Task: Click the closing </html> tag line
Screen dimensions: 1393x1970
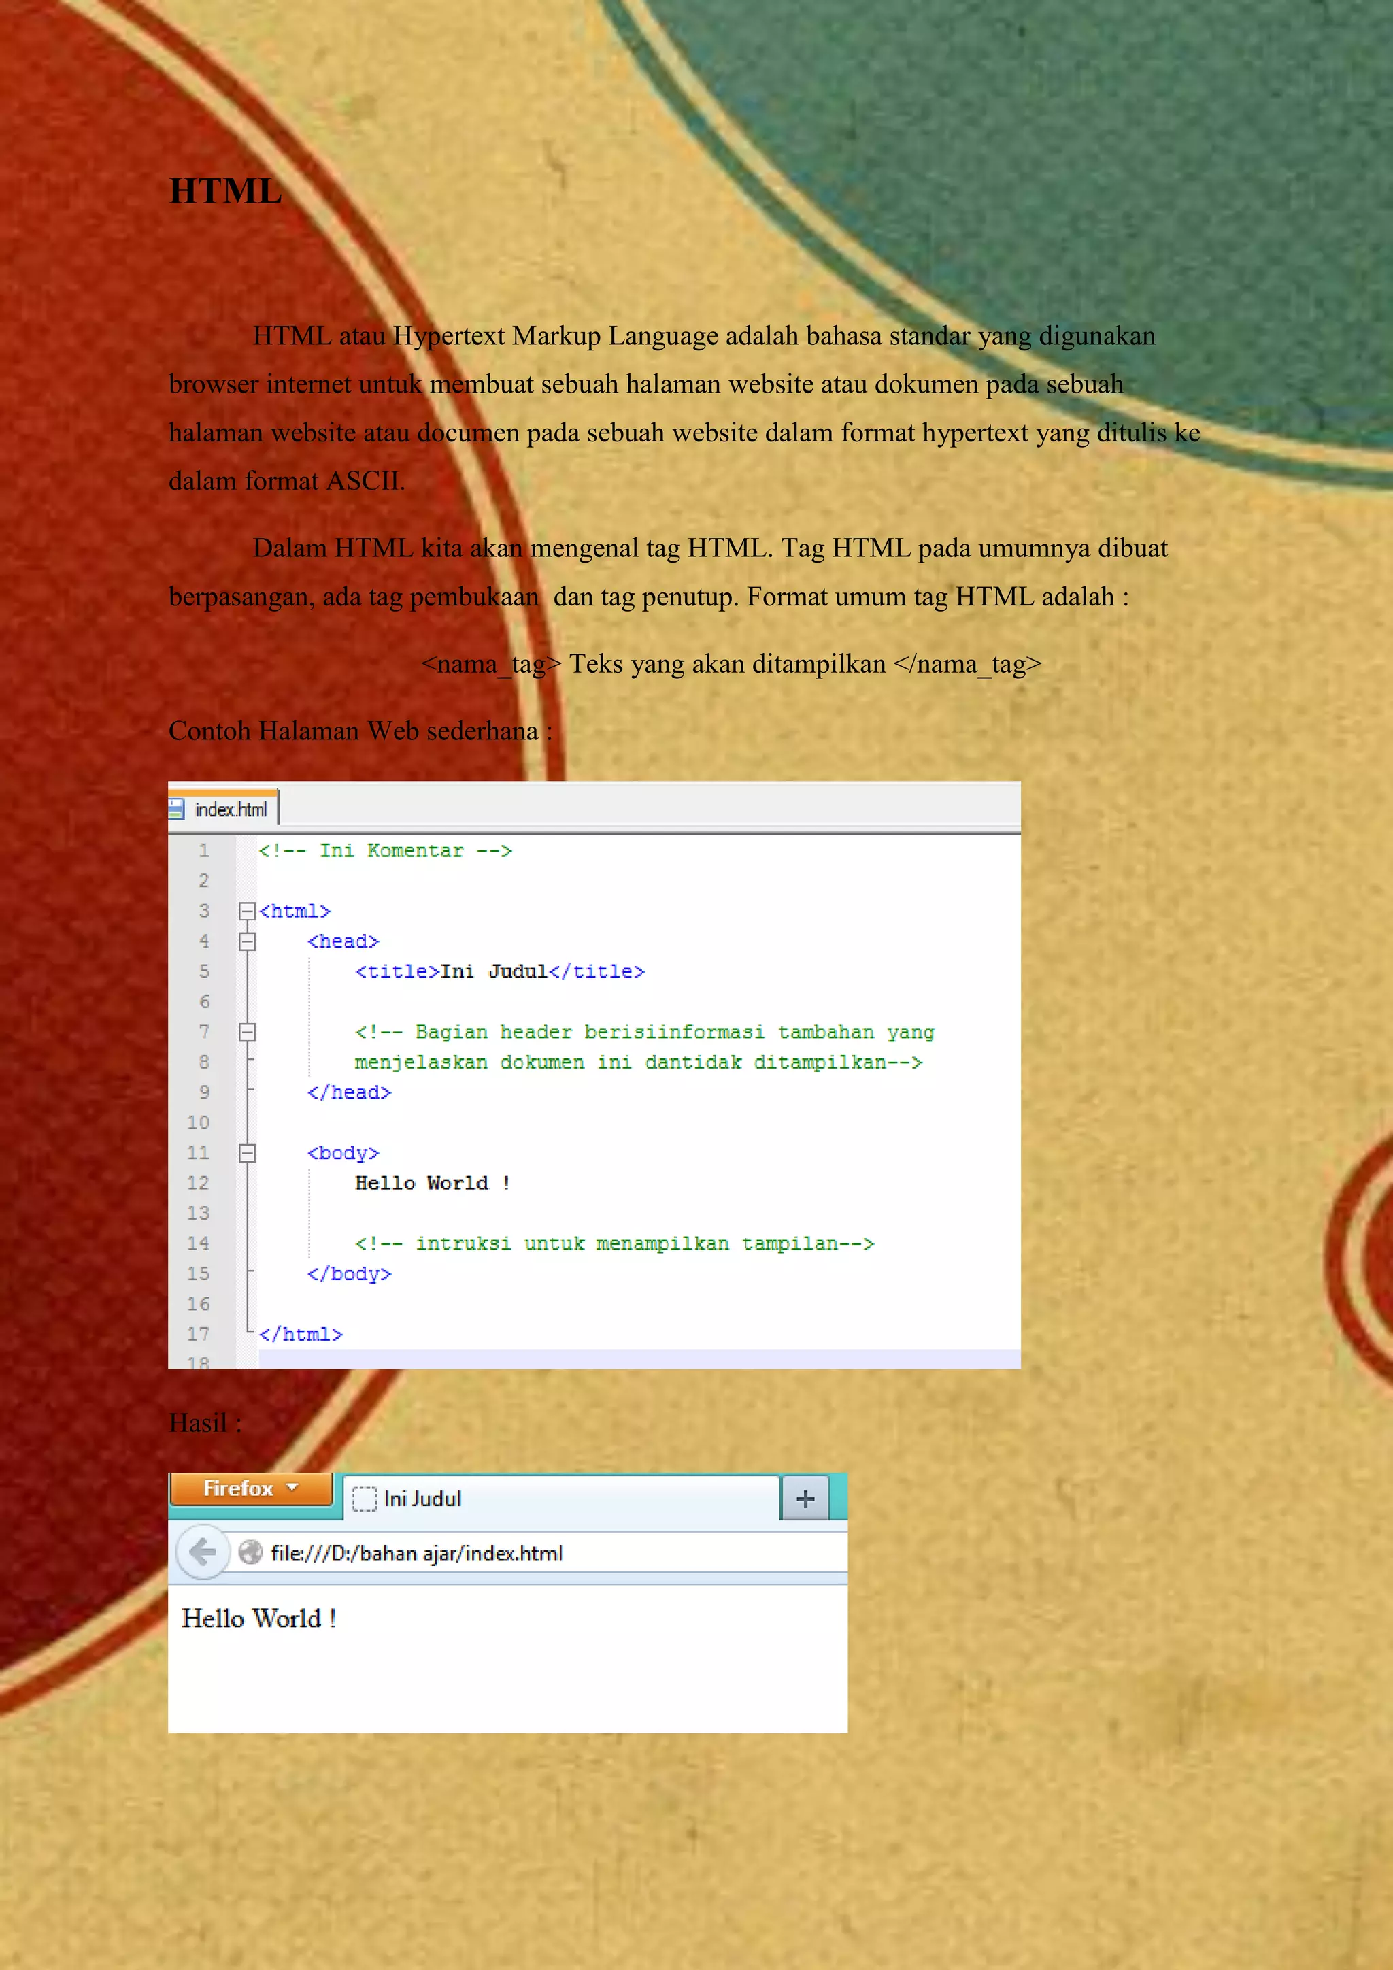Action: point(300,1334)
